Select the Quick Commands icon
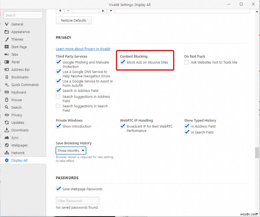 point(7,85)
